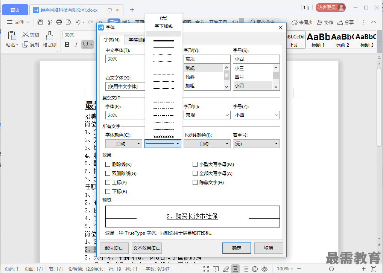
Task: Click the Save icon in the toolbar
Action: pyautogui.click(x=40, y=22)
